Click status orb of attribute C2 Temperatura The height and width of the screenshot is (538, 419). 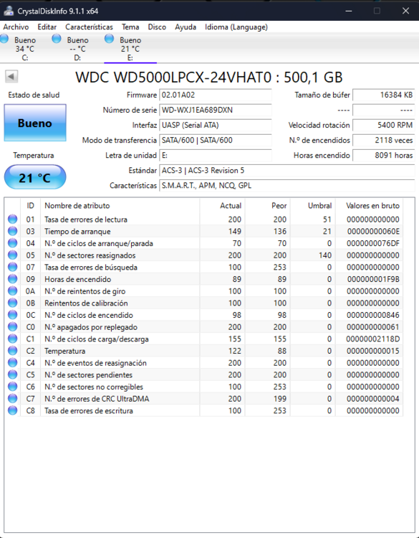(13, 351)
